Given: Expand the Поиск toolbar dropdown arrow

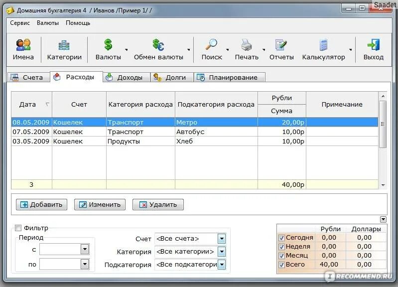Looking at the screenshot, I should point(228,49).
